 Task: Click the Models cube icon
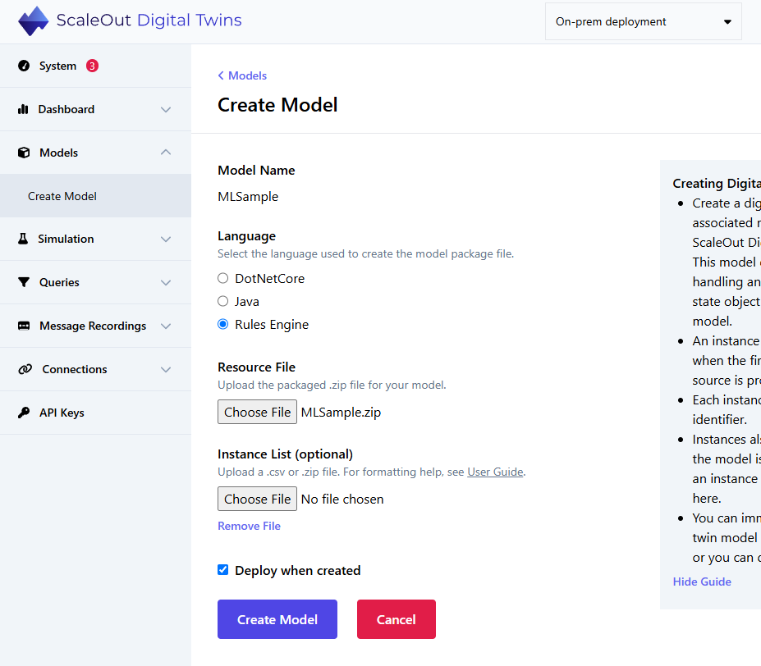tap(24, 153)
